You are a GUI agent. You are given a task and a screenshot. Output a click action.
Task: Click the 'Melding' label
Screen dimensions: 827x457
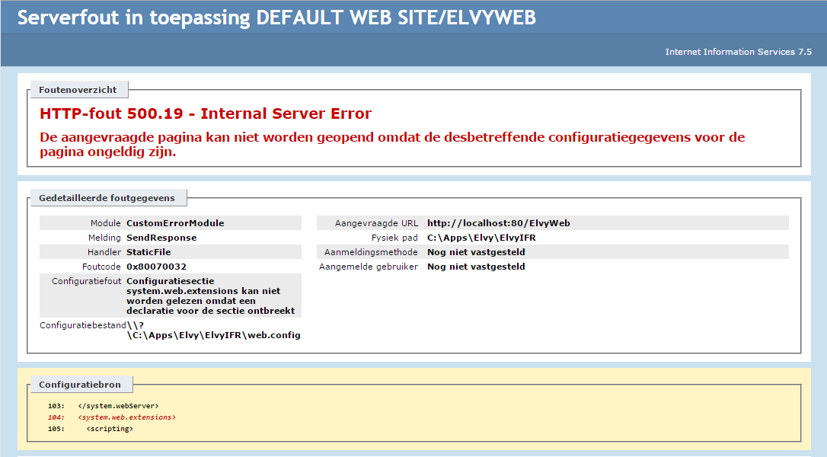(104, 238)
